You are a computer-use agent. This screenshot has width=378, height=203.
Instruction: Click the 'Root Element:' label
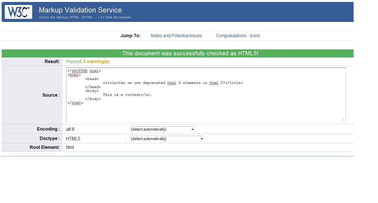pyautogui.click(x=45, y=147)
